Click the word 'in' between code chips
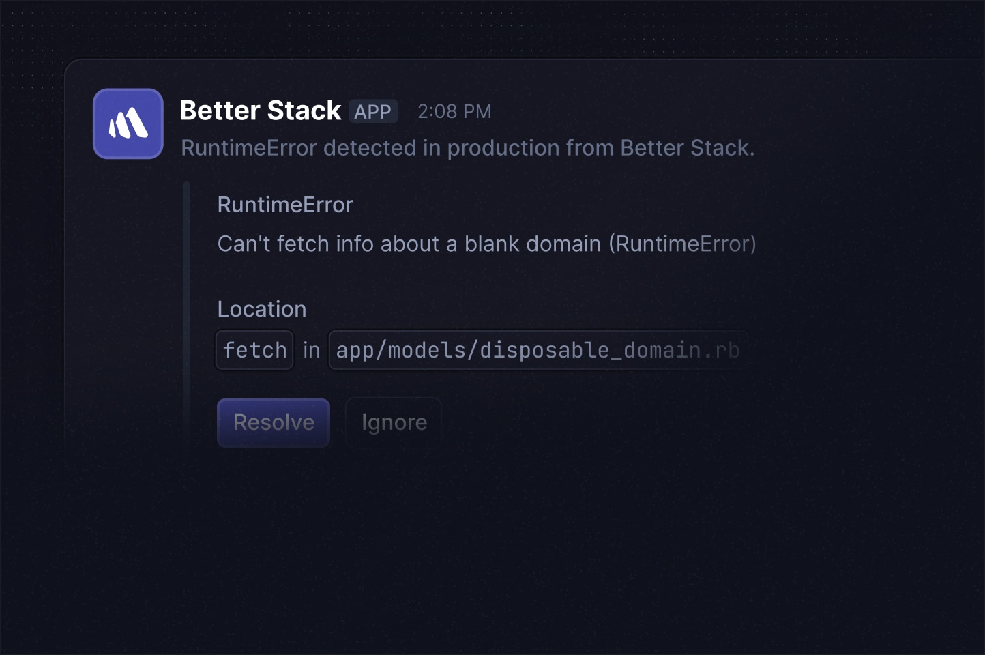The height and width of the screenshot is (655, 985). (312, 350)
